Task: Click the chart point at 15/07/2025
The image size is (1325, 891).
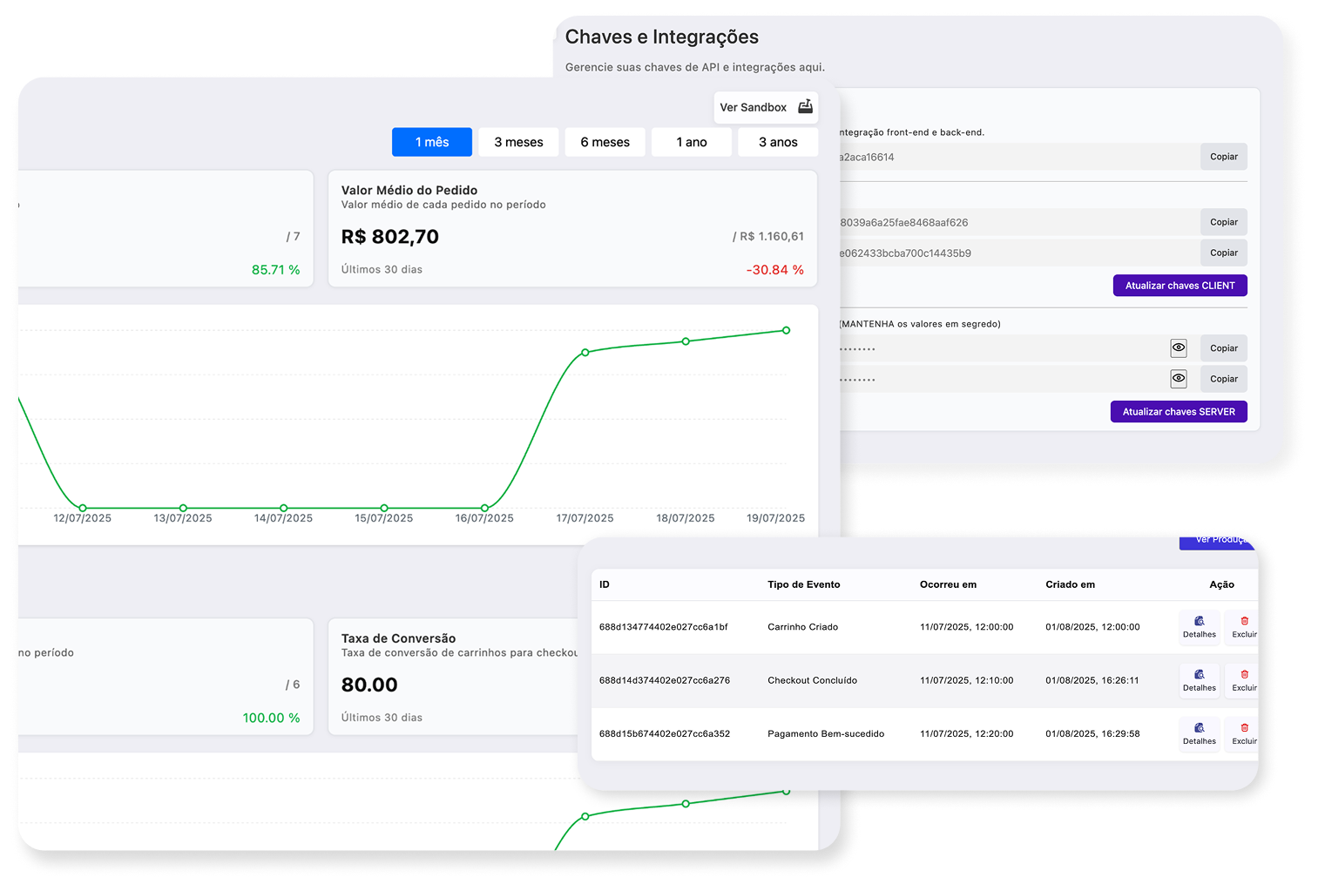Action: (x=384, y=508)
